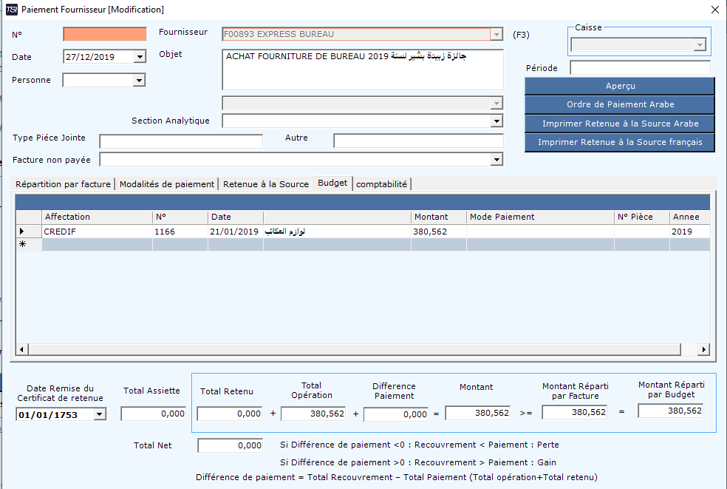Screen dimensions: 727x489
Task: Click the Total Assiette field
Action: pos(154,414)
